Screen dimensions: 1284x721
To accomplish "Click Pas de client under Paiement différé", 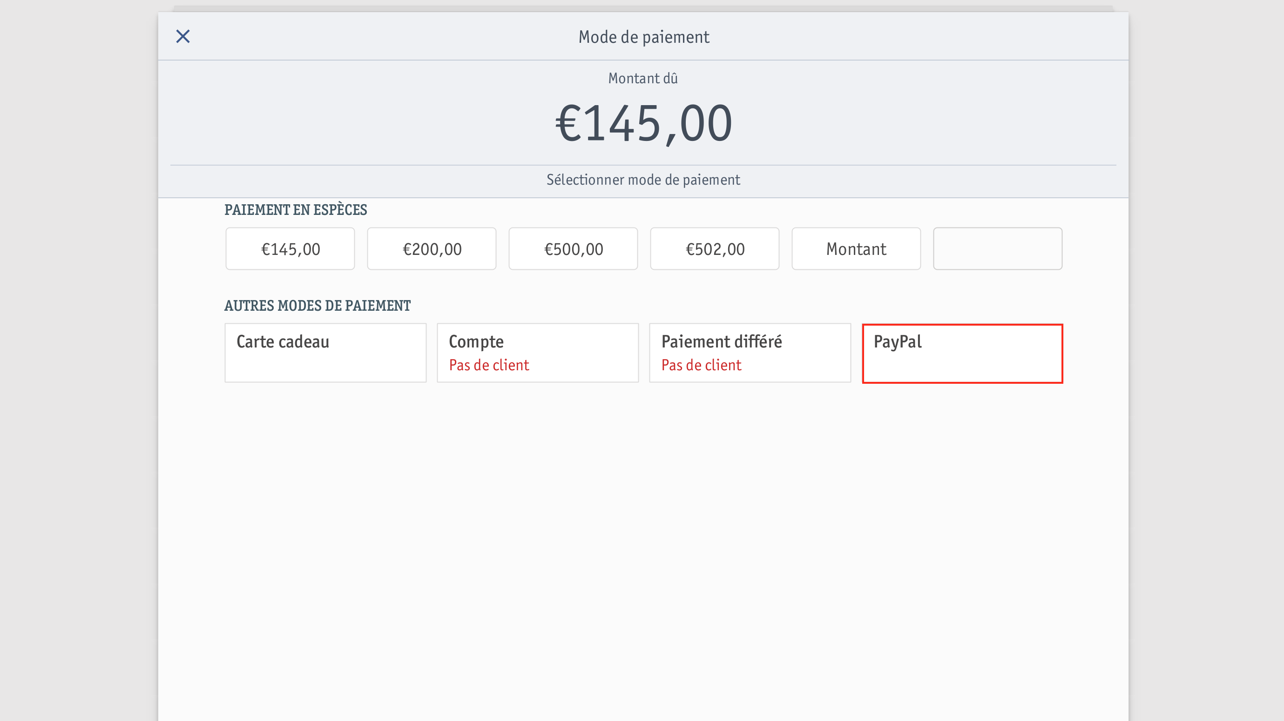I will 701,365.
